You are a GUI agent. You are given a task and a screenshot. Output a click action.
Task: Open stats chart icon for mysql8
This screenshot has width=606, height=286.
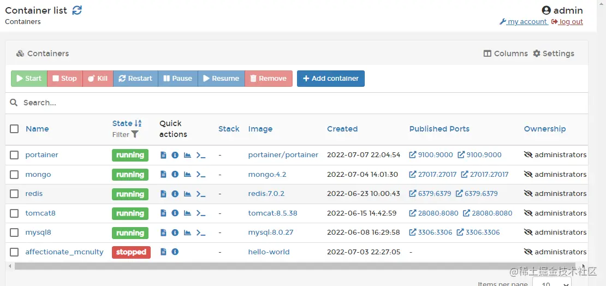coord(187,233)
